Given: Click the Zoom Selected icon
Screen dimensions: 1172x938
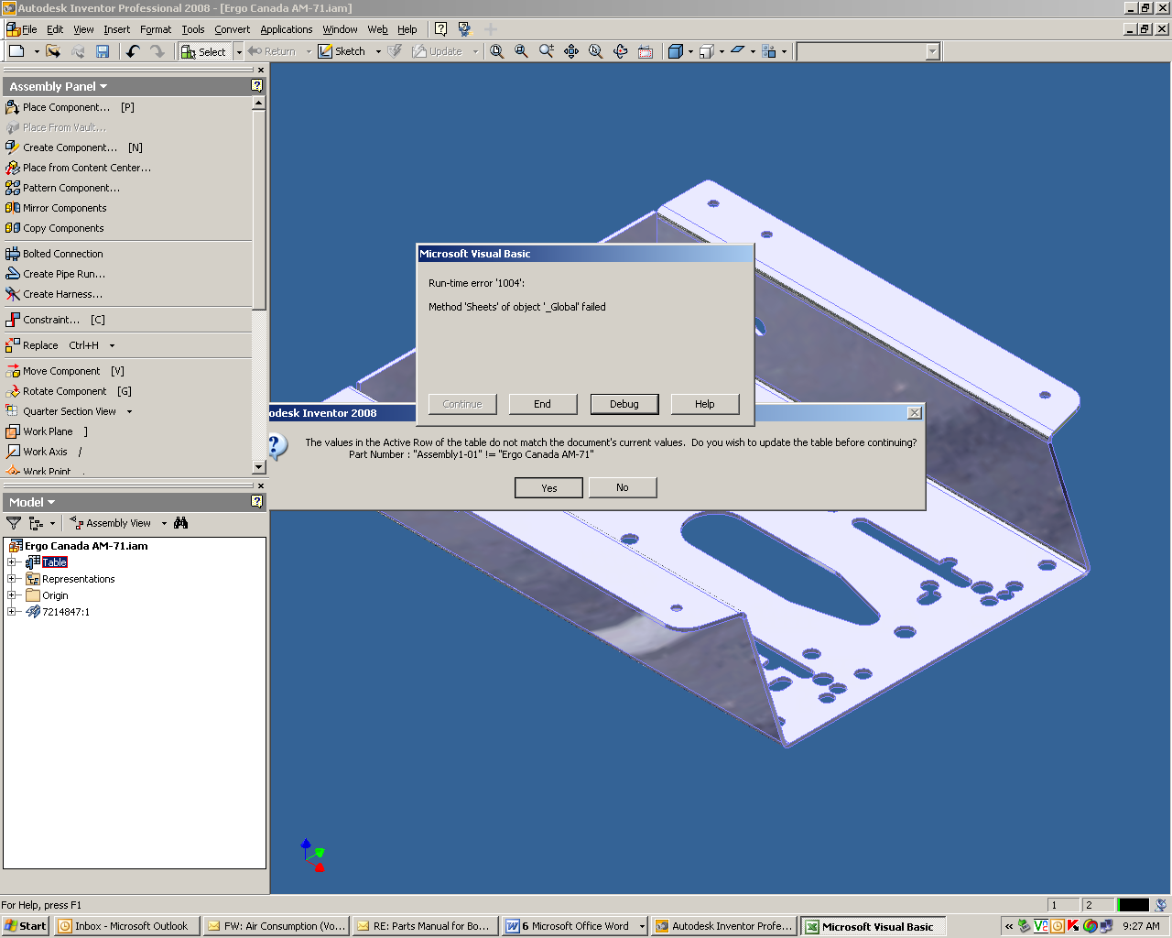Looking at the screenshot, I should 596,51.
